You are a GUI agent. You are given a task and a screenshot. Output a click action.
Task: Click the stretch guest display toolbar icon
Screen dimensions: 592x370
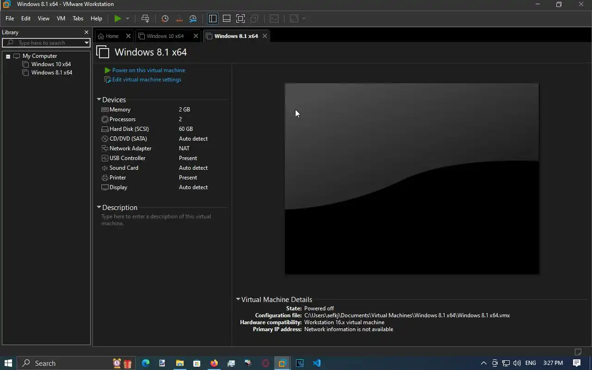point(294,18)
